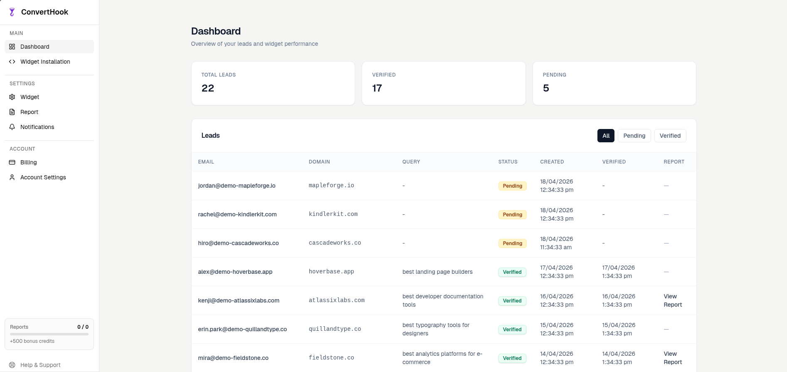The width and height of the screenshot is (787, 372).
Task: Click domain fieldstone.co
Action: pyautogui.click(x=331, y=358)
